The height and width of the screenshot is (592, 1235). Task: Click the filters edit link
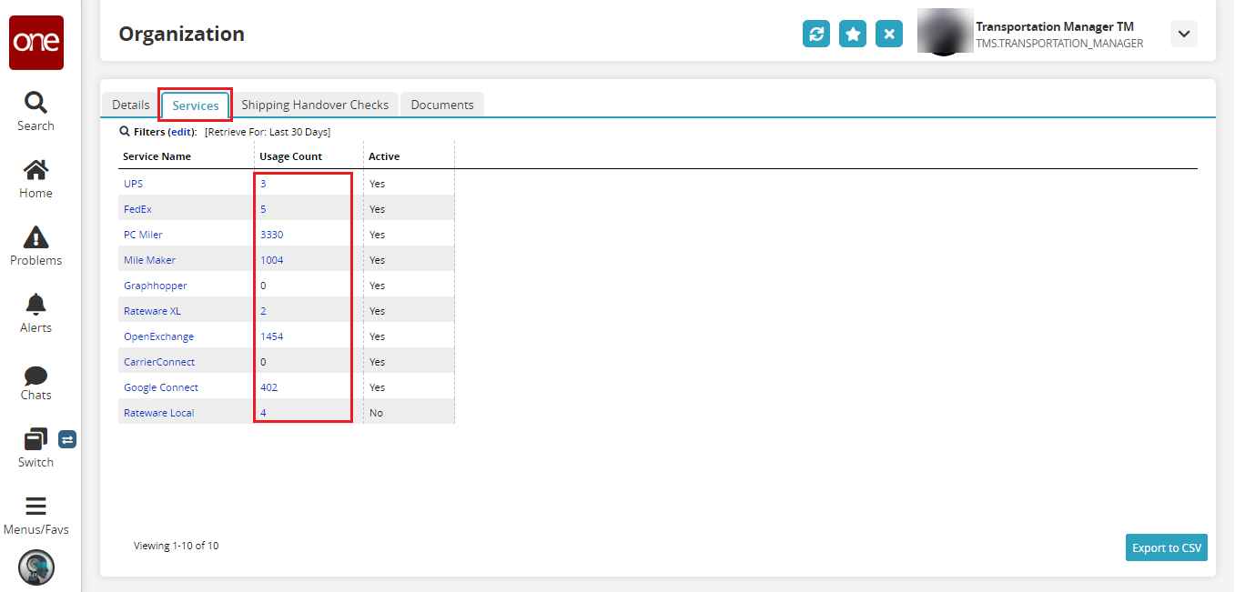(x=182, y=132)
